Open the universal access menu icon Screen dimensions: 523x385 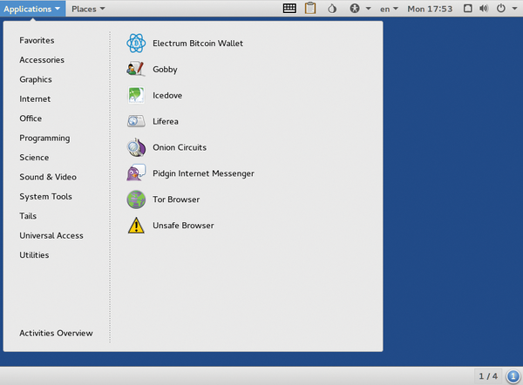point(355,9)
